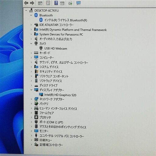Select the バッテリ category entry
Viewport: 156px width, 156px height.
click(44, 104)
